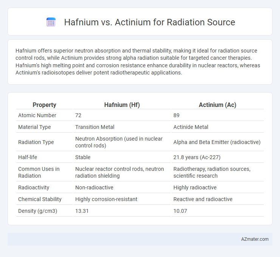Click the calendar icon beside the title
280x257 pixels.
click(x=51, y=22)
